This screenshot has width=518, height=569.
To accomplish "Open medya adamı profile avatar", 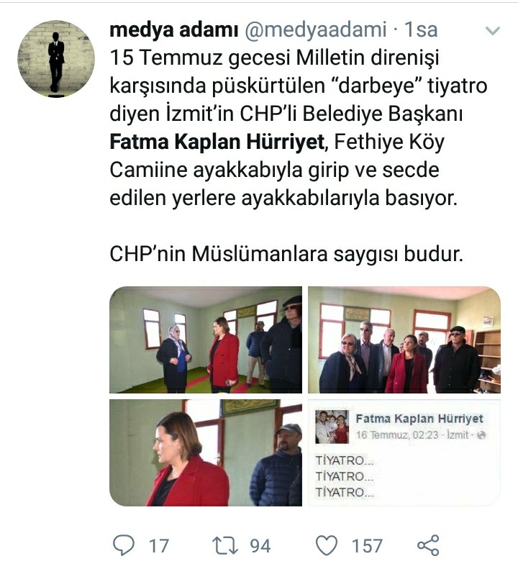I will pyautogui.click(x=56, y=59).
